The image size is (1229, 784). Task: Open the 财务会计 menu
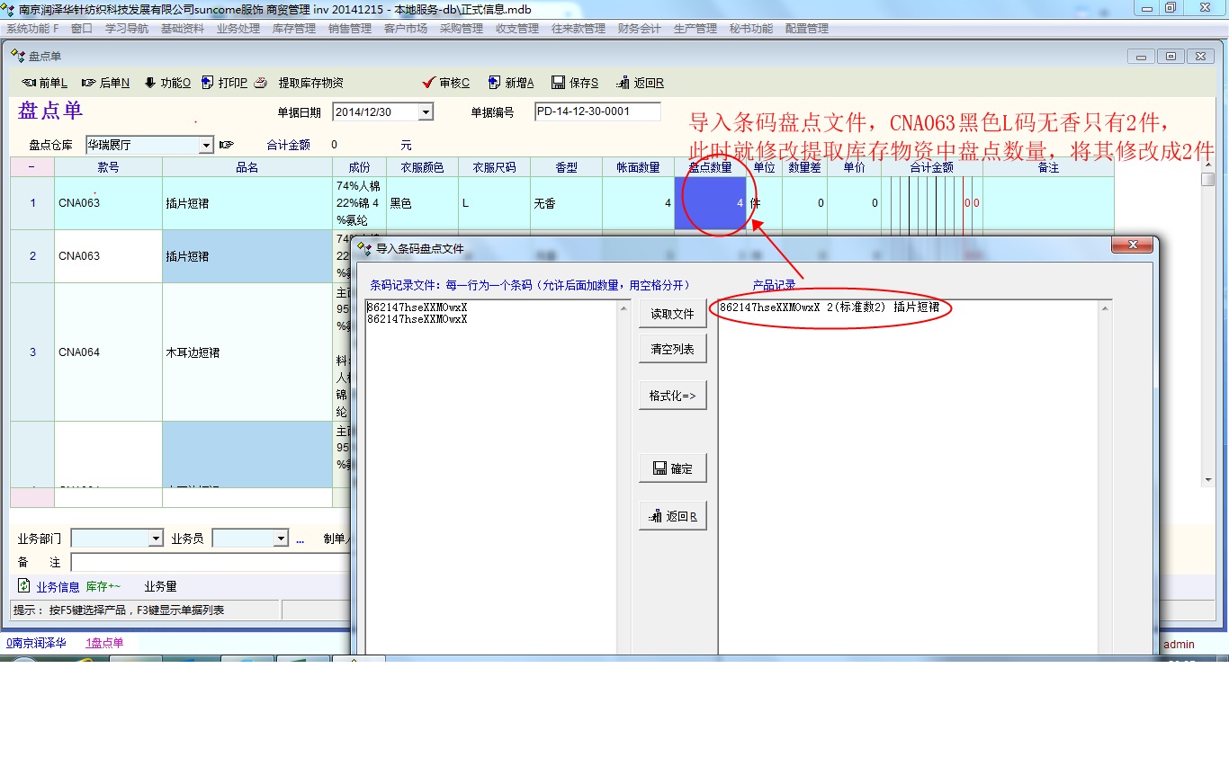coord(639,29)
